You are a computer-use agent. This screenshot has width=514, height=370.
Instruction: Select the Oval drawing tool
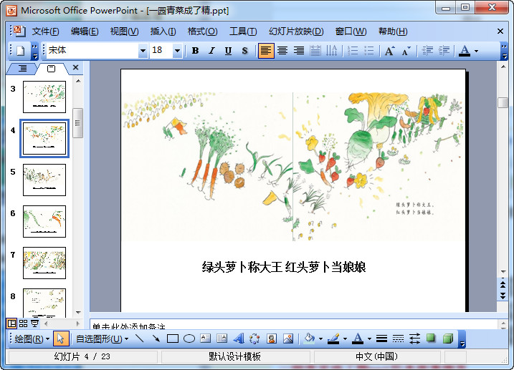click(189, 339)
